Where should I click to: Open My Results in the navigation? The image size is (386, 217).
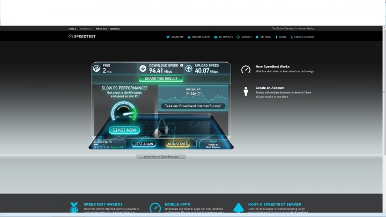click(x=226, y=37)
